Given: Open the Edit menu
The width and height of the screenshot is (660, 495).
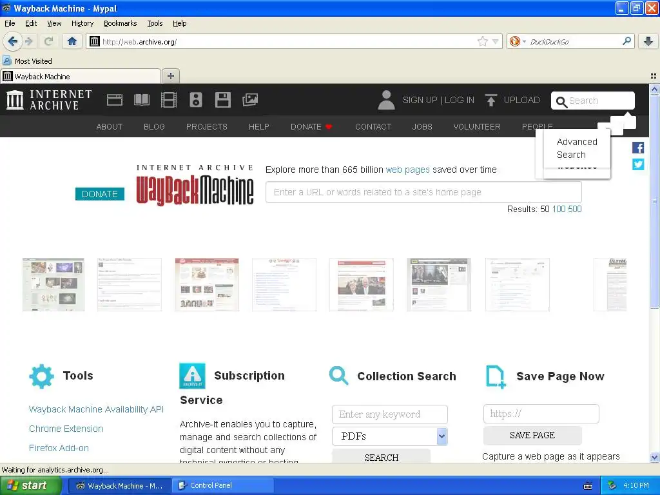Looking at the screenshot, I should [x=31, y=23].
